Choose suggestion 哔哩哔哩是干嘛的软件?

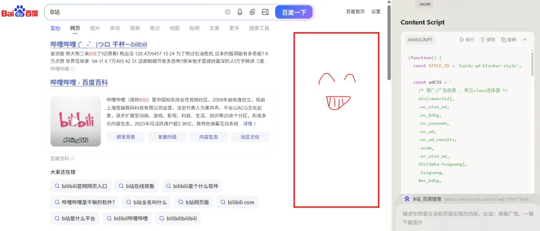click(84, 202)
